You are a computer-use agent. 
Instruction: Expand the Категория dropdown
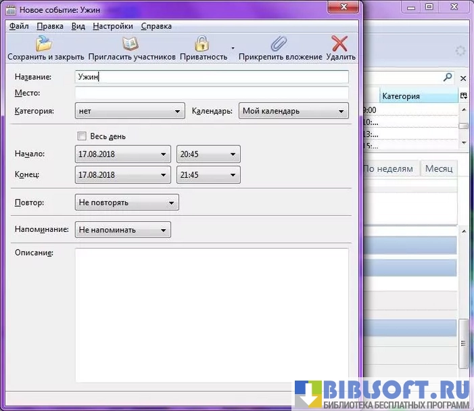(178, 111)
